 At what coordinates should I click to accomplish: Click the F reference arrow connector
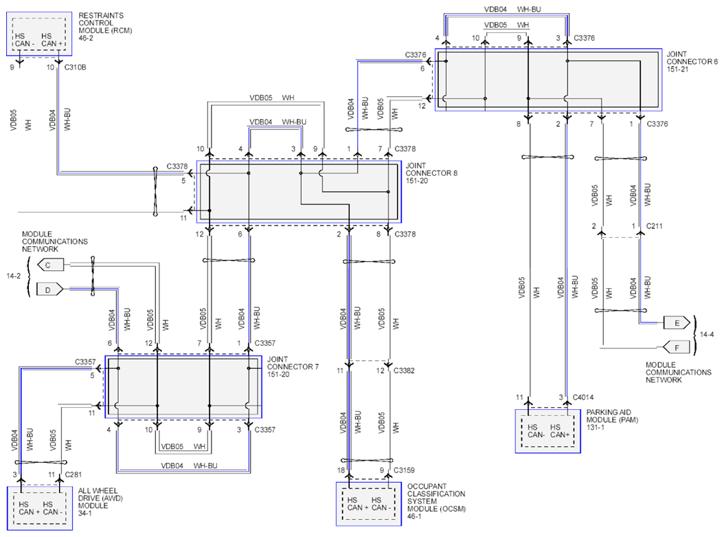pyautogui.click(x=676, y=347)
